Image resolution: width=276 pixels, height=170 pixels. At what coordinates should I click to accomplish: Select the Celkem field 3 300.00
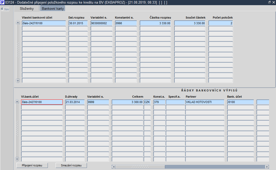(127, 102)
